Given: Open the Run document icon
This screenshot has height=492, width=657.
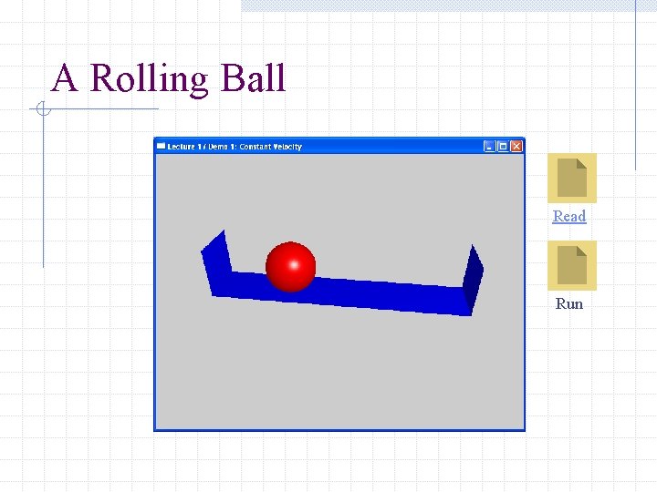Looking at the screenshot, I should tap(572, 265).
